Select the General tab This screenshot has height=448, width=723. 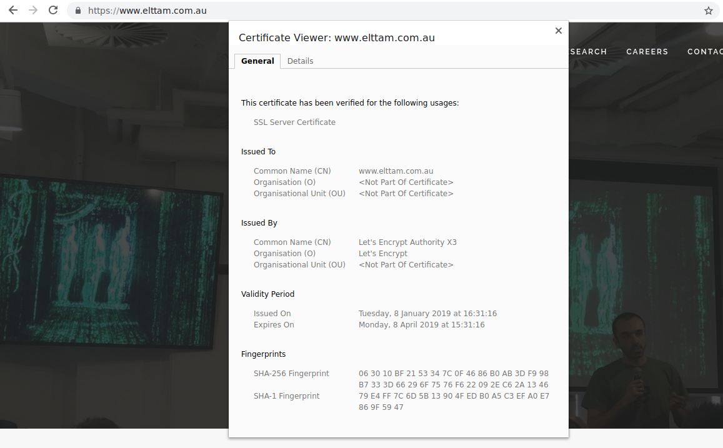click(x=257, y=61)
